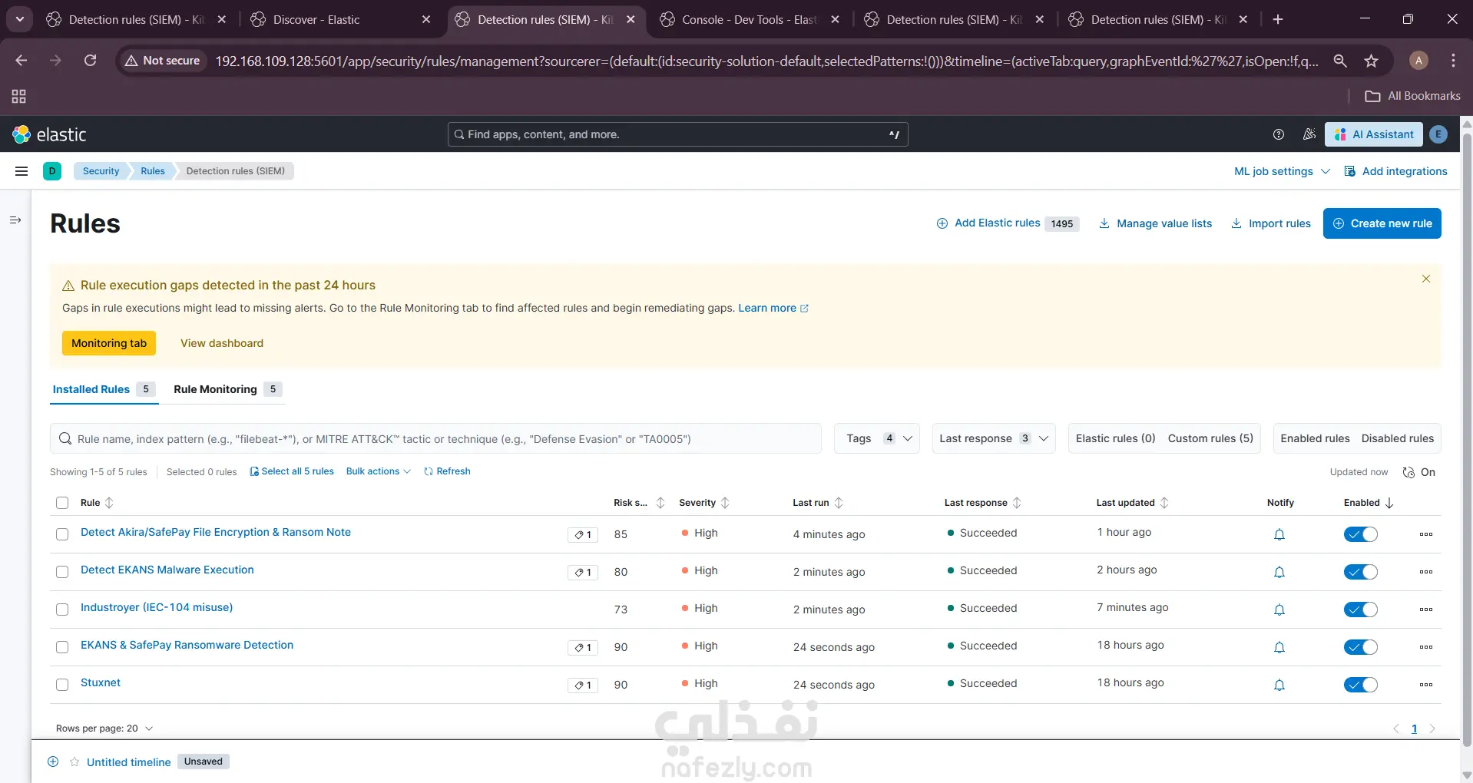Expand the Bulk actions menu

coord(378,471)
